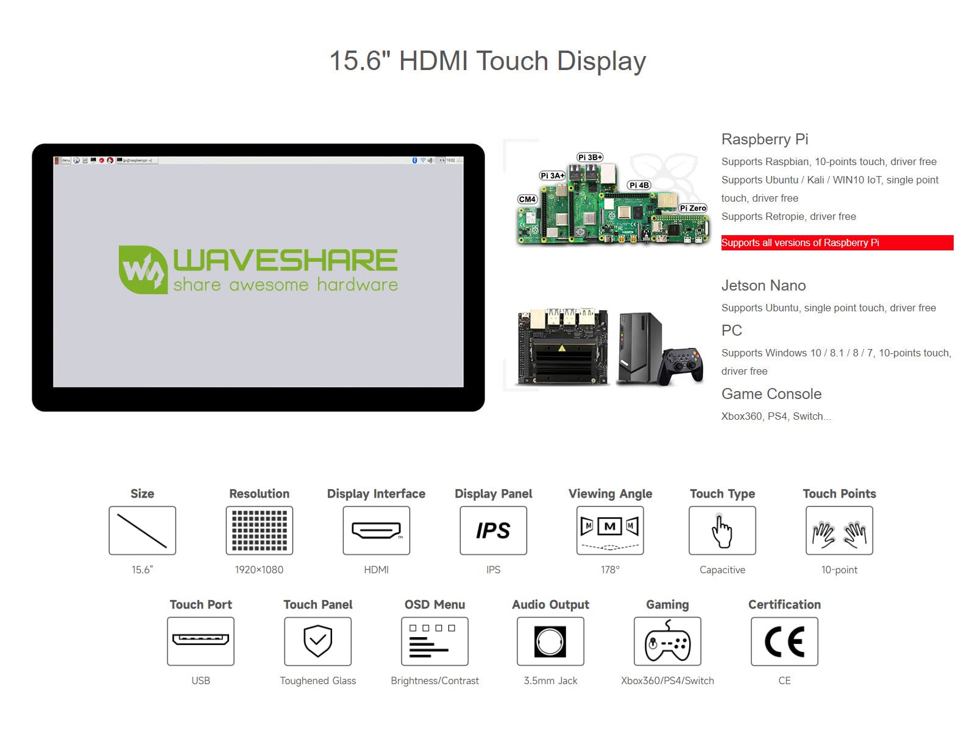Click the Touch Panel shield icon
Viewport: 975px width, 731px height.
(317, 641)
